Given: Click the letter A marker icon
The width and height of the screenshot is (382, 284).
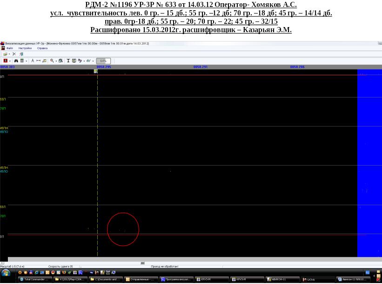Looking at the screenshot, I should pyautogui.click(x=33, y=61).
